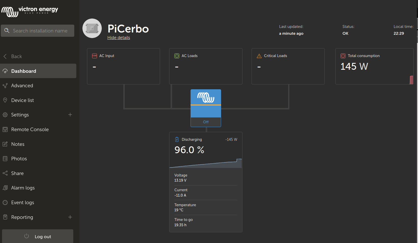418x243 pixels.
Task: Click the blue Victron inverter tile
Action: pos(206,103)
